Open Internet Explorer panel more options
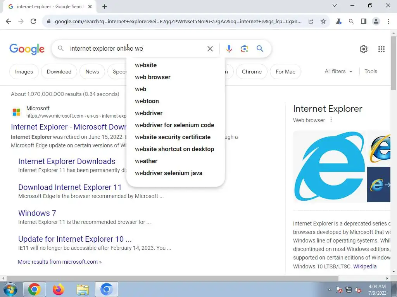Image resolution: width=397 pixels, height=297 pixels. pos(331,120)
